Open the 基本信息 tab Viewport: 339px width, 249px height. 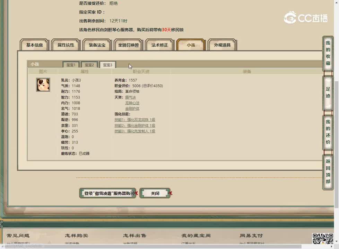(35, 45)
